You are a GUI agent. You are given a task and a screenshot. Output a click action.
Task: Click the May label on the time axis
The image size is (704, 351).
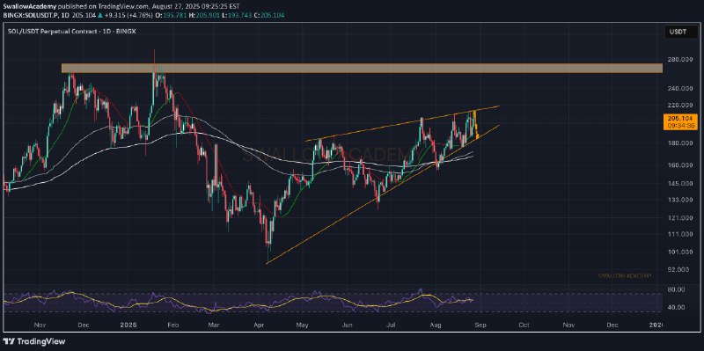[302, 324]
